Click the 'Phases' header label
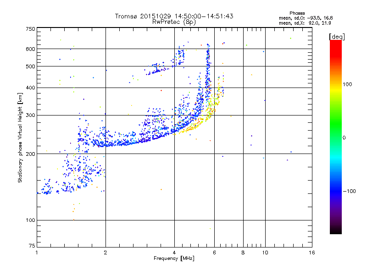367x275 pixels. coord(297,13)
